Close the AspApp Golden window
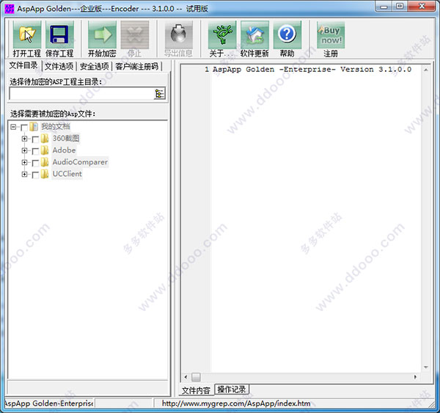The image size is (440, 413). [x=422, y=6]
